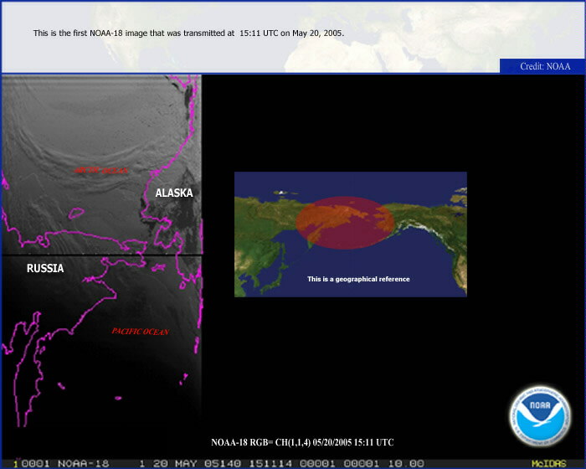Click the NOAA logo emblem
This screenshot has height=469, width=586.
540,416
